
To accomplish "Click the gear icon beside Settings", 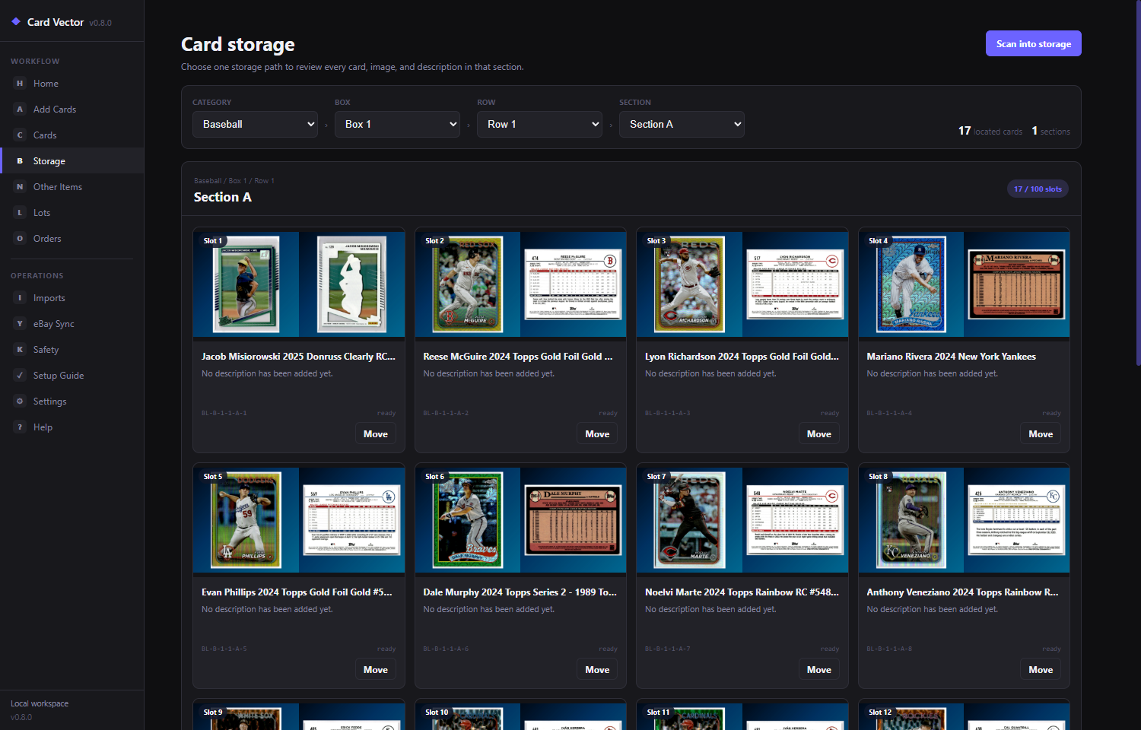I will [20, 401].
